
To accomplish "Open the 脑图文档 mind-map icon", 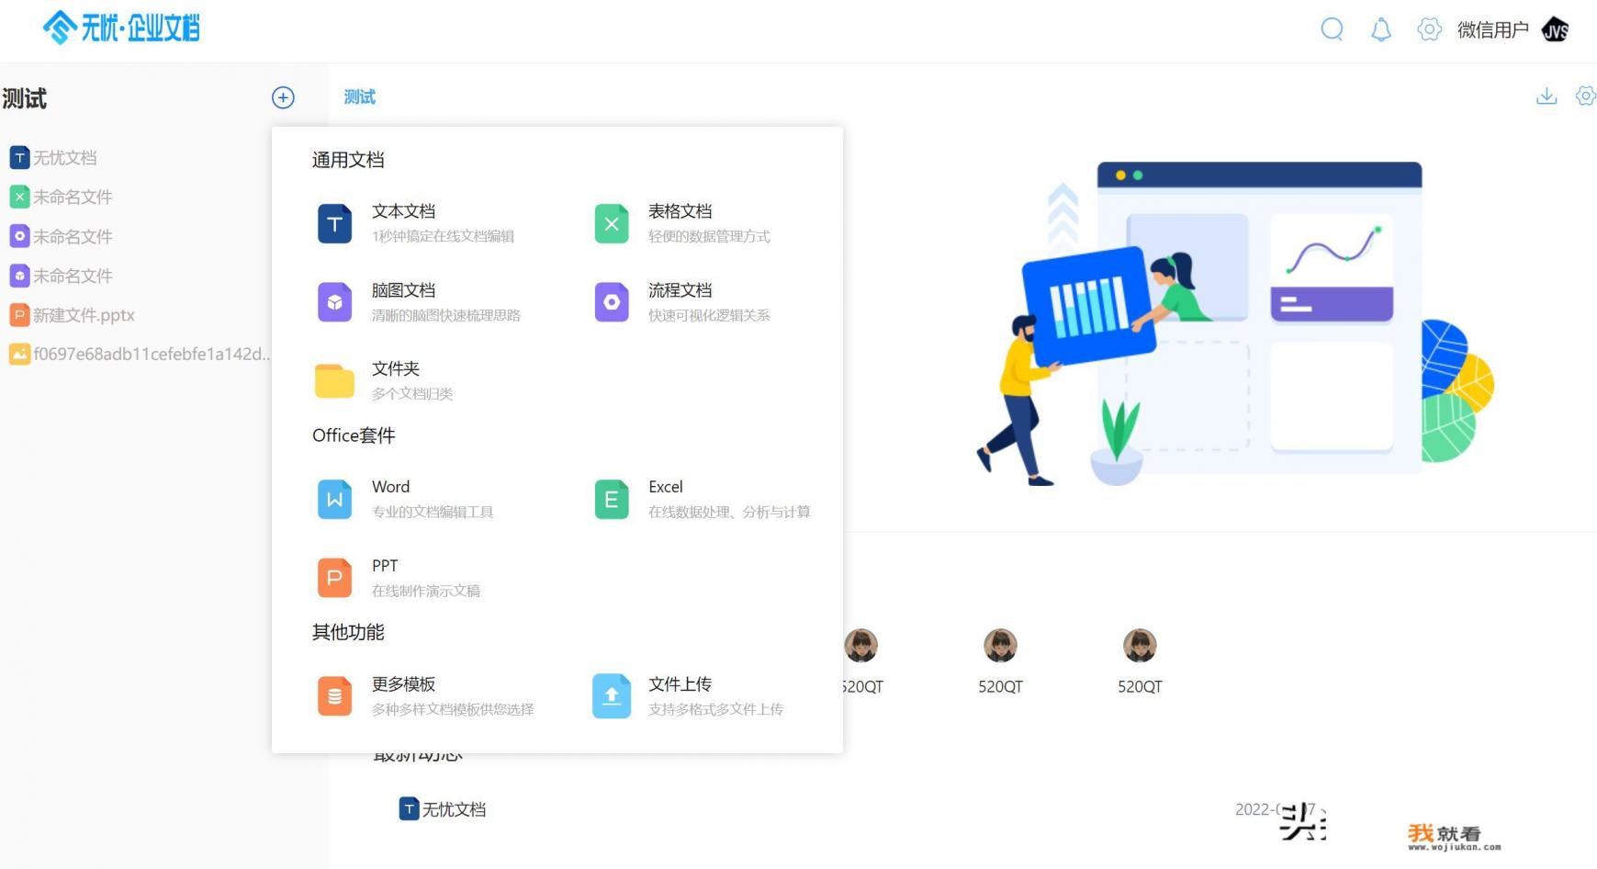I will [334, 301].
